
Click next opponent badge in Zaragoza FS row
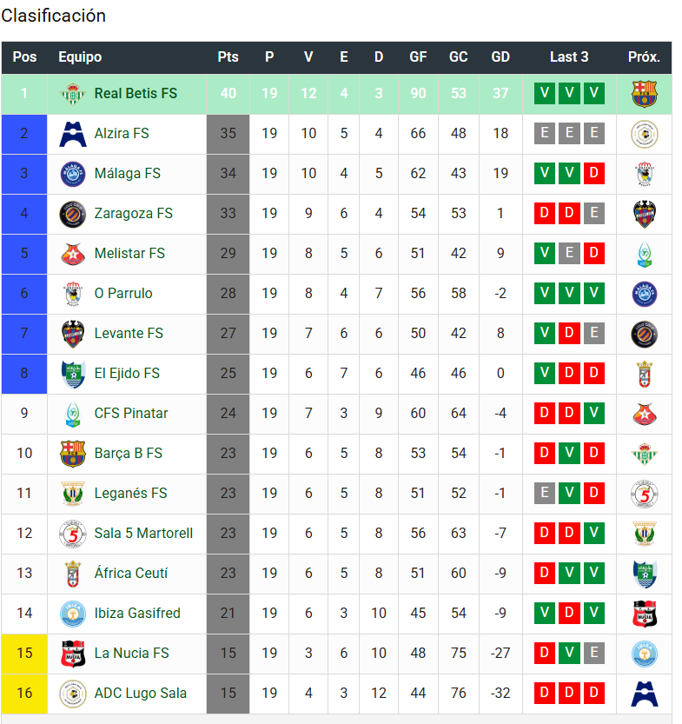tap(644, 214)
